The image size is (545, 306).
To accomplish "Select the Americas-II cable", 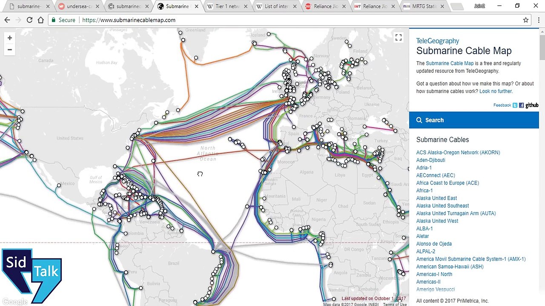I will point(428,282).
